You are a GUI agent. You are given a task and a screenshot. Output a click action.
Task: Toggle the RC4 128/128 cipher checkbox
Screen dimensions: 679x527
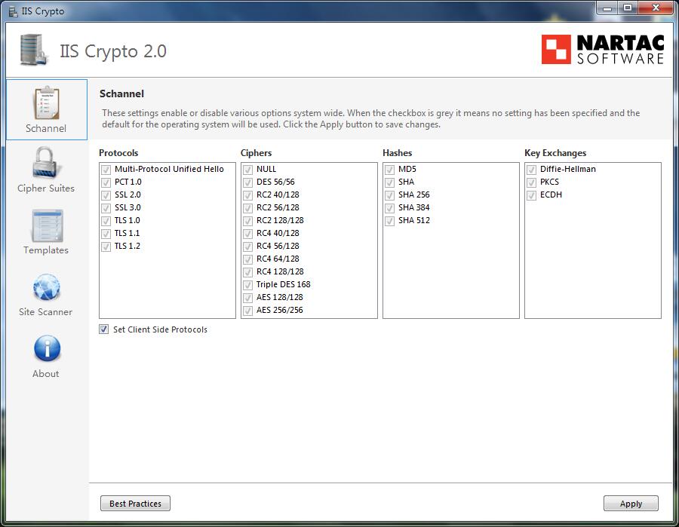tap(247, 271)
